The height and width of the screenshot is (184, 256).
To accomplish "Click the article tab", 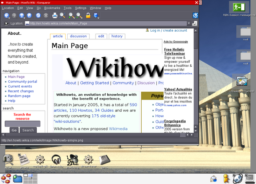I will pos(58,36).
